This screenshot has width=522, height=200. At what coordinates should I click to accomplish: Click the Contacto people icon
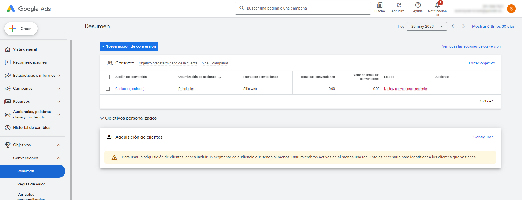(x=110, y=63)
